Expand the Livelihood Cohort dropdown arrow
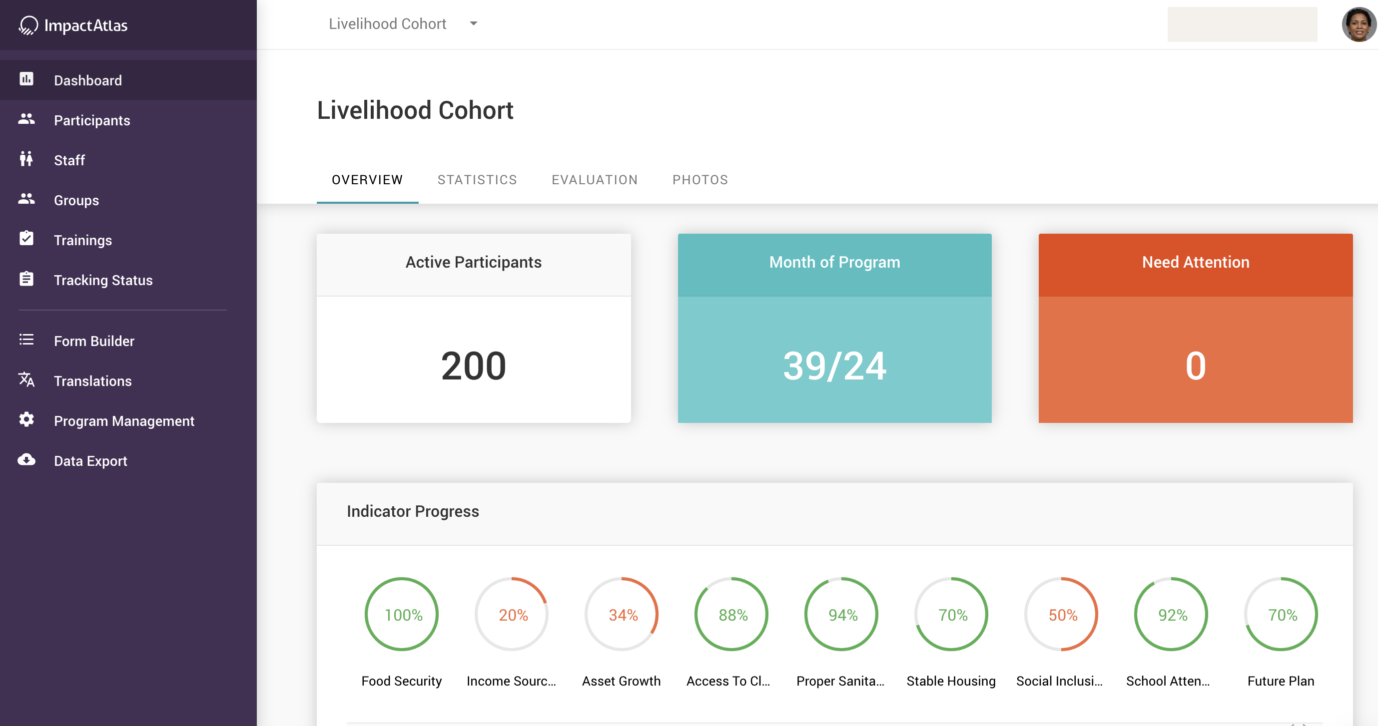 [x=473, y=23]
